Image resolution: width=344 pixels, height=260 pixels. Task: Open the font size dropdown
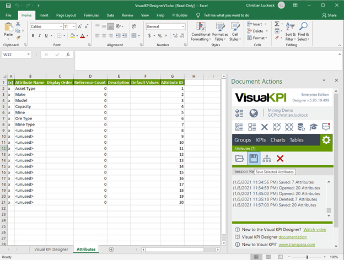[x=74, y=26]
